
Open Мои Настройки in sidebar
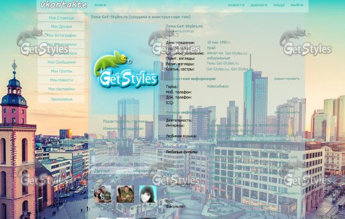tap(61, 89)
